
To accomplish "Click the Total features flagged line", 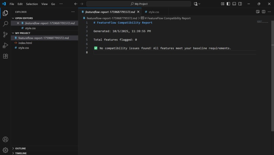I will [x=115, y=40].
